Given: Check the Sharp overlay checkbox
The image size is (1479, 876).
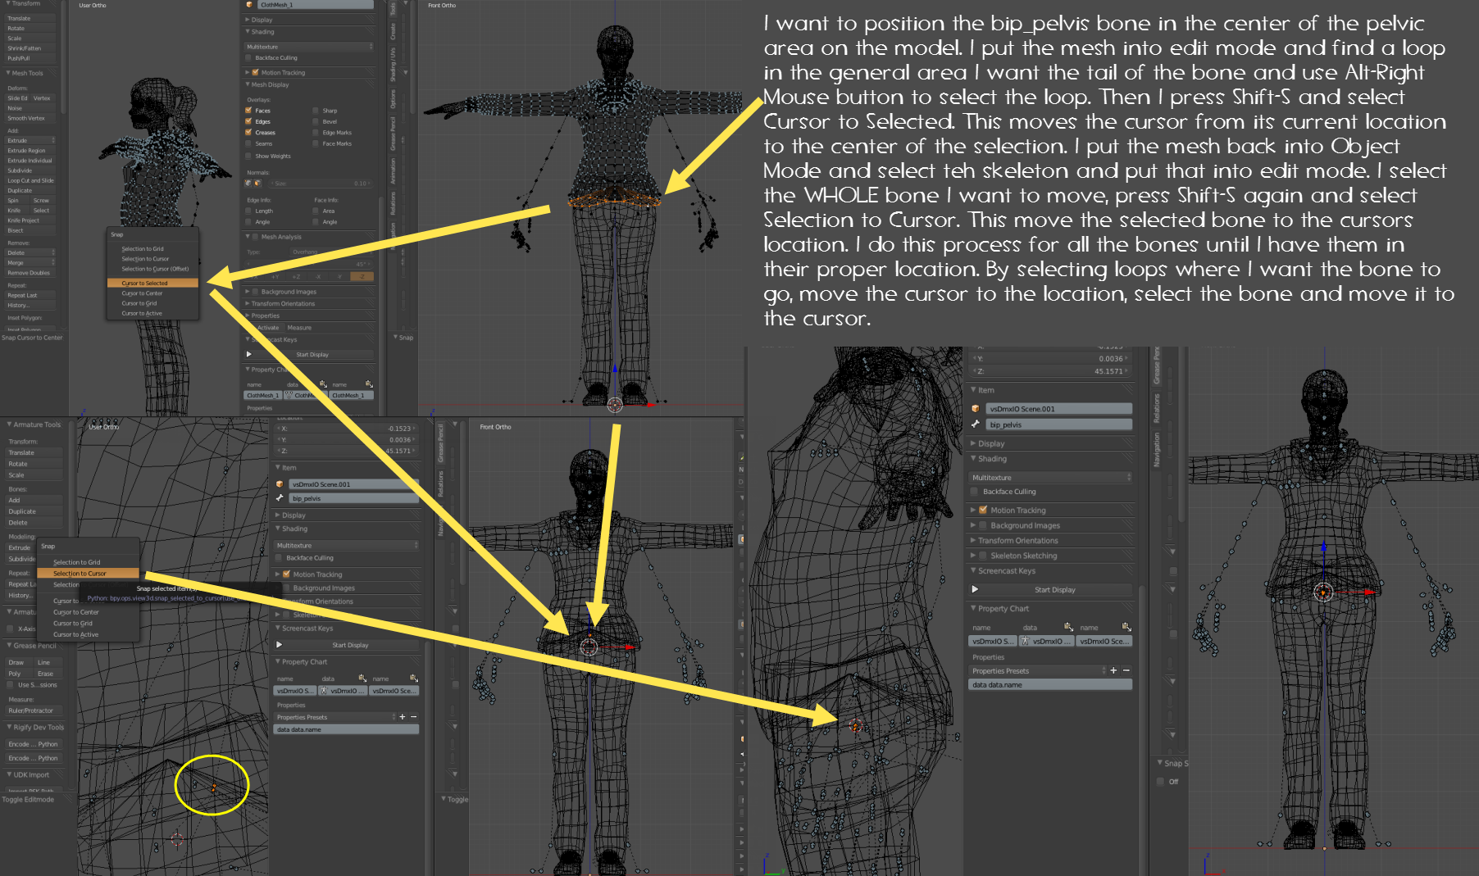Looking at the screenshot, I should pos(316,111).
